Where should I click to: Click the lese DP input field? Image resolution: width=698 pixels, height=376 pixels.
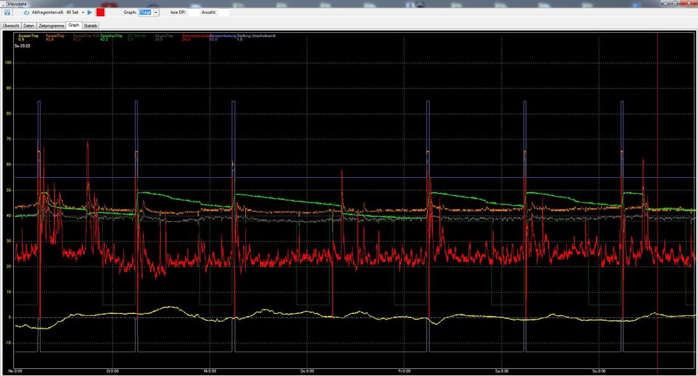point(193,13)
